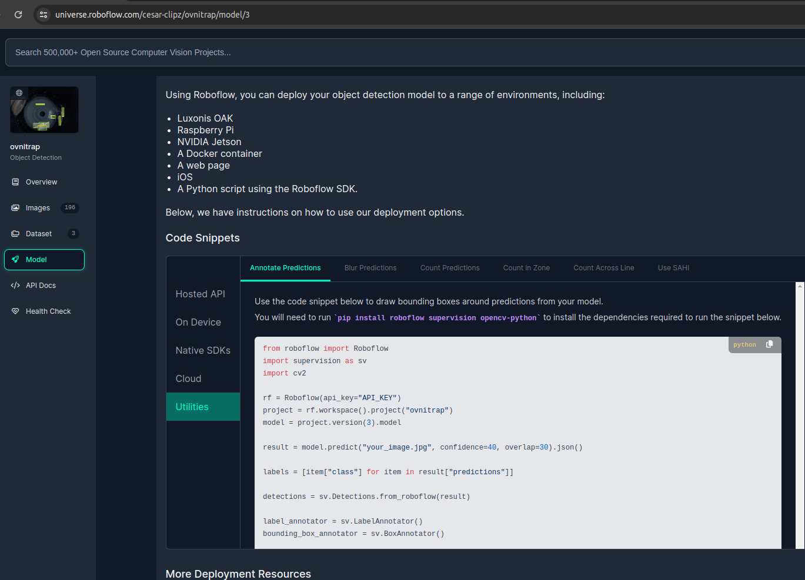Image resolution: width=805 pixels, height=580 pixels.
Task: Click the copy code icon in snippet
Action: [769, 344]
